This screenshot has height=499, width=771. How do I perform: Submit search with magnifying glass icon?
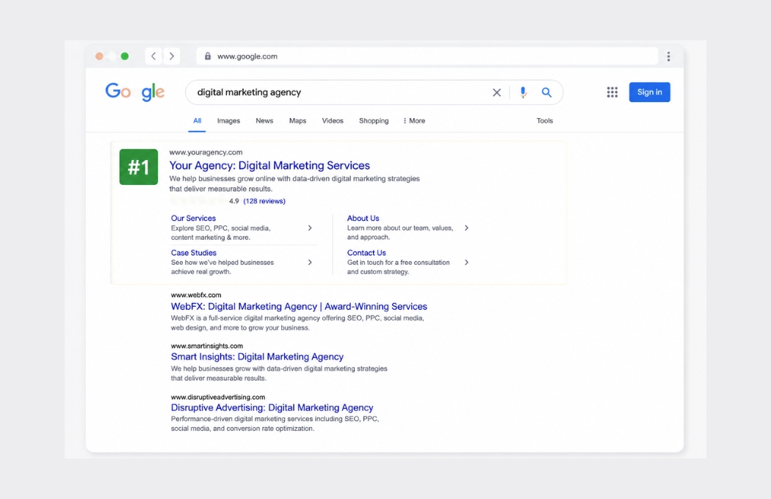point(546,92)
